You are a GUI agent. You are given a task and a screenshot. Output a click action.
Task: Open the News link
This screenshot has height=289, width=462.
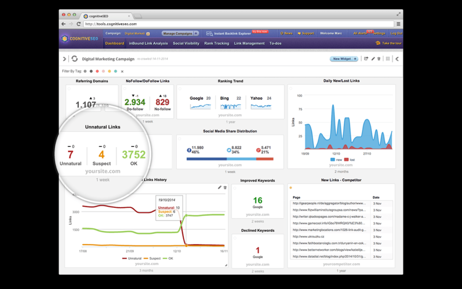[286, 33]
